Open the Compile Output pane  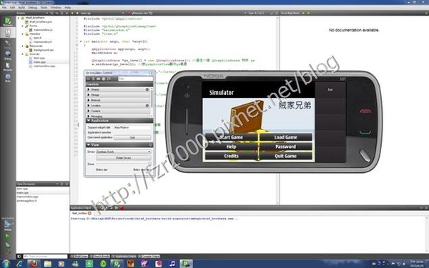point(149,257)
